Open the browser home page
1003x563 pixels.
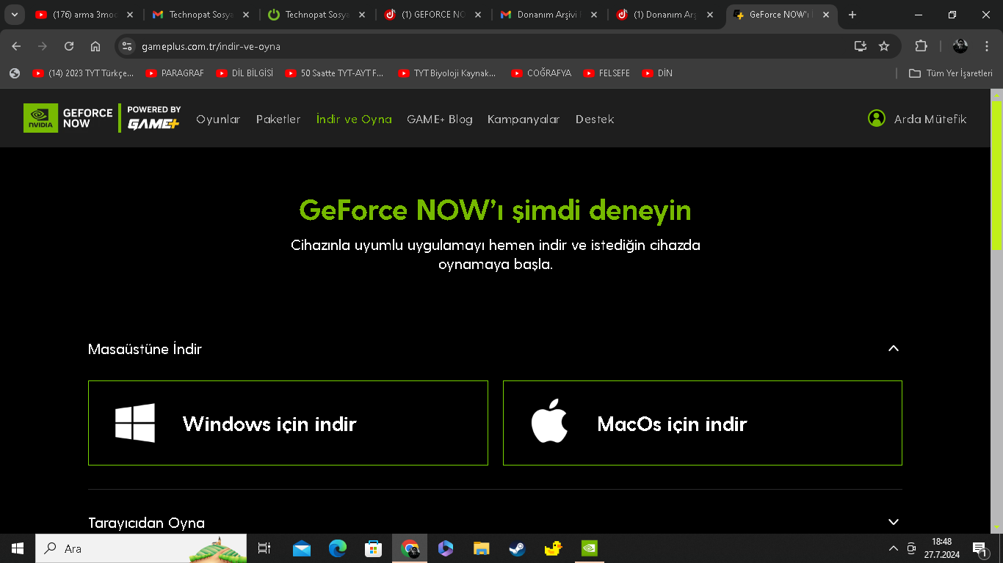point(95,46)
